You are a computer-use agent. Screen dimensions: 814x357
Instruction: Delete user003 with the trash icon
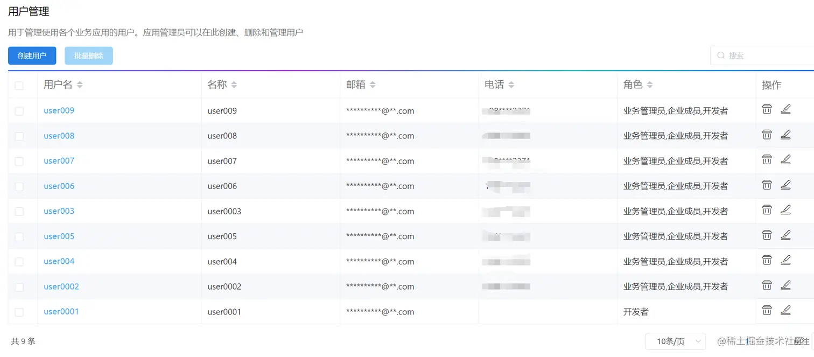coord(767,209)
